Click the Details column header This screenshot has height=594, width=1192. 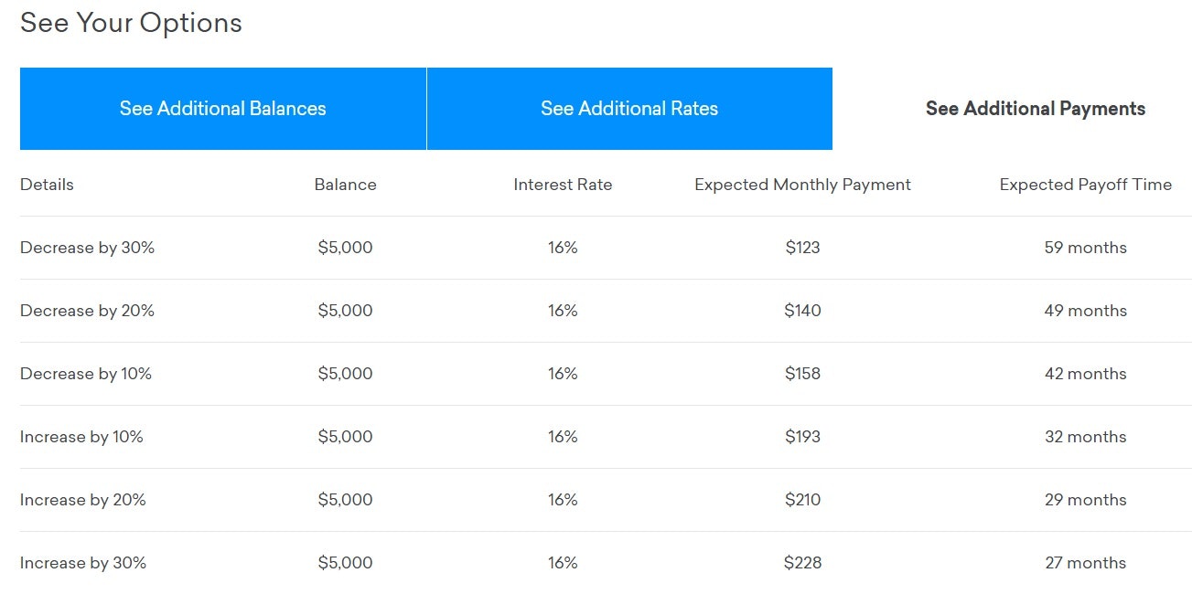tap(47, 185)
